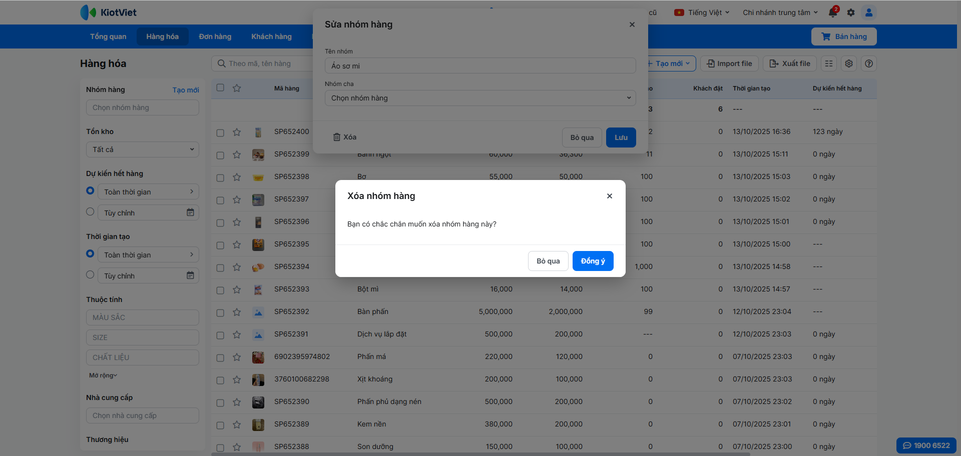Open the Khách hàng tab
This screenshot has height=456, width=961.
tap(271, 36)
